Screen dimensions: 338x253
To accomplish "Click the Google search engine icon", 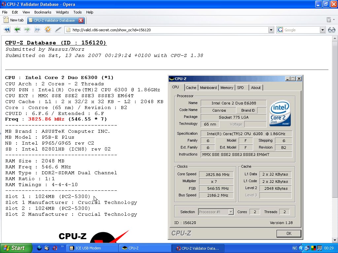I will (280, 30).
